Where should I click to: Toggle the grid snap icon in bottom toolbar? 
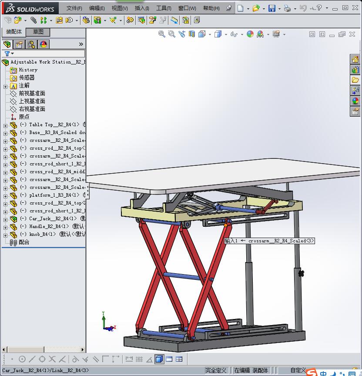pos(139,359)
